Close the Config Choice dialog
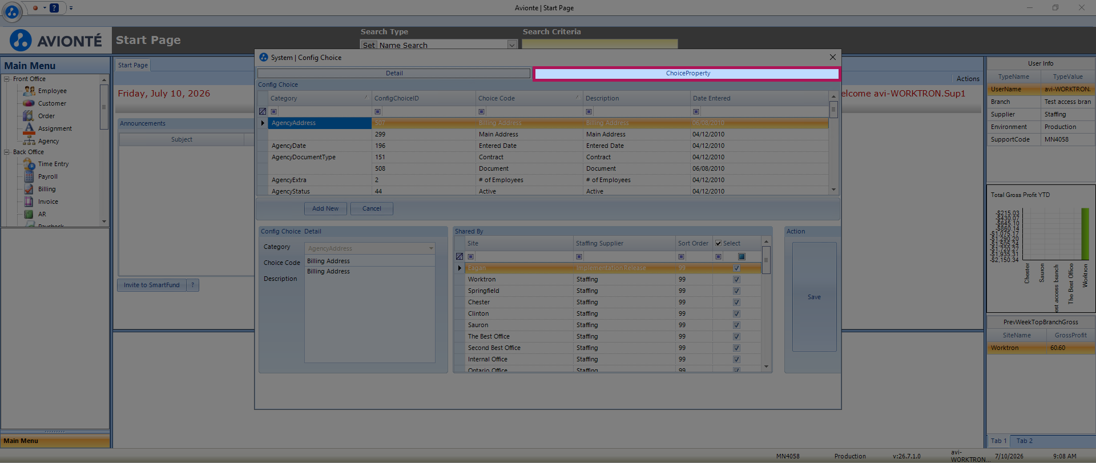The image size is (1096, 463). [x=833, y=57]
